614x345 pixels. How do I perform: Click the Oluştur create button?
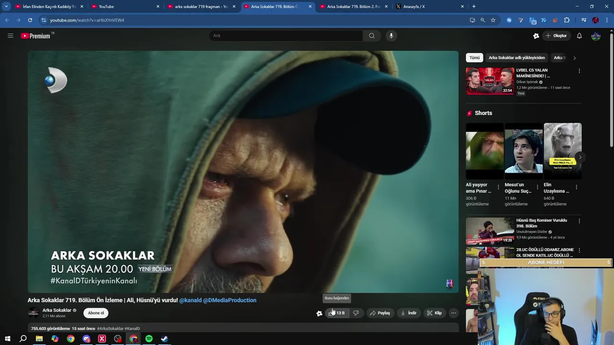point(556,35)
